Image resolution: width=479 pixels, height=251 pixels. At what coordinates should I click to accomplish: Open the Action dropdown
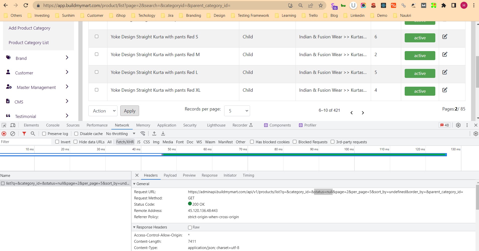tap(103, 111)
